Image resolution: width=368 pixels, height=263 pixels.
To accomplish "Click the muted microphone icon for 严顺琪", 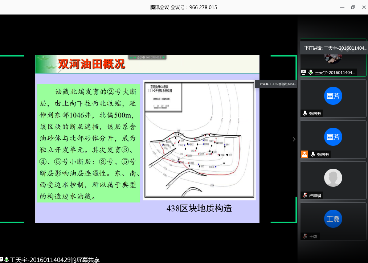I will pyautogui.click(x=305, y=196).
